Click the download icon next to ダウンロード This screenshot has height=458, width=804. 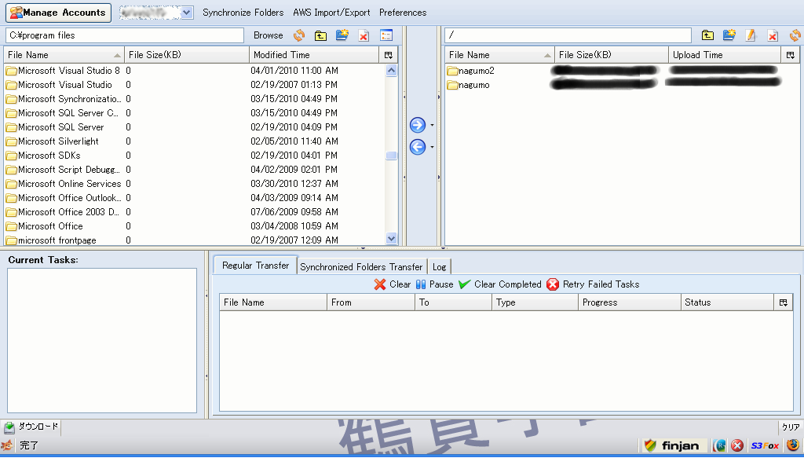click(9, 427)
